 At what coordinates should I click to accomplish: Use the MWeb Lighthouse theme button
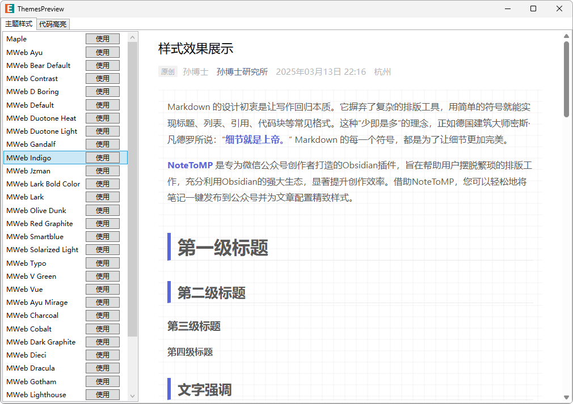103,395
